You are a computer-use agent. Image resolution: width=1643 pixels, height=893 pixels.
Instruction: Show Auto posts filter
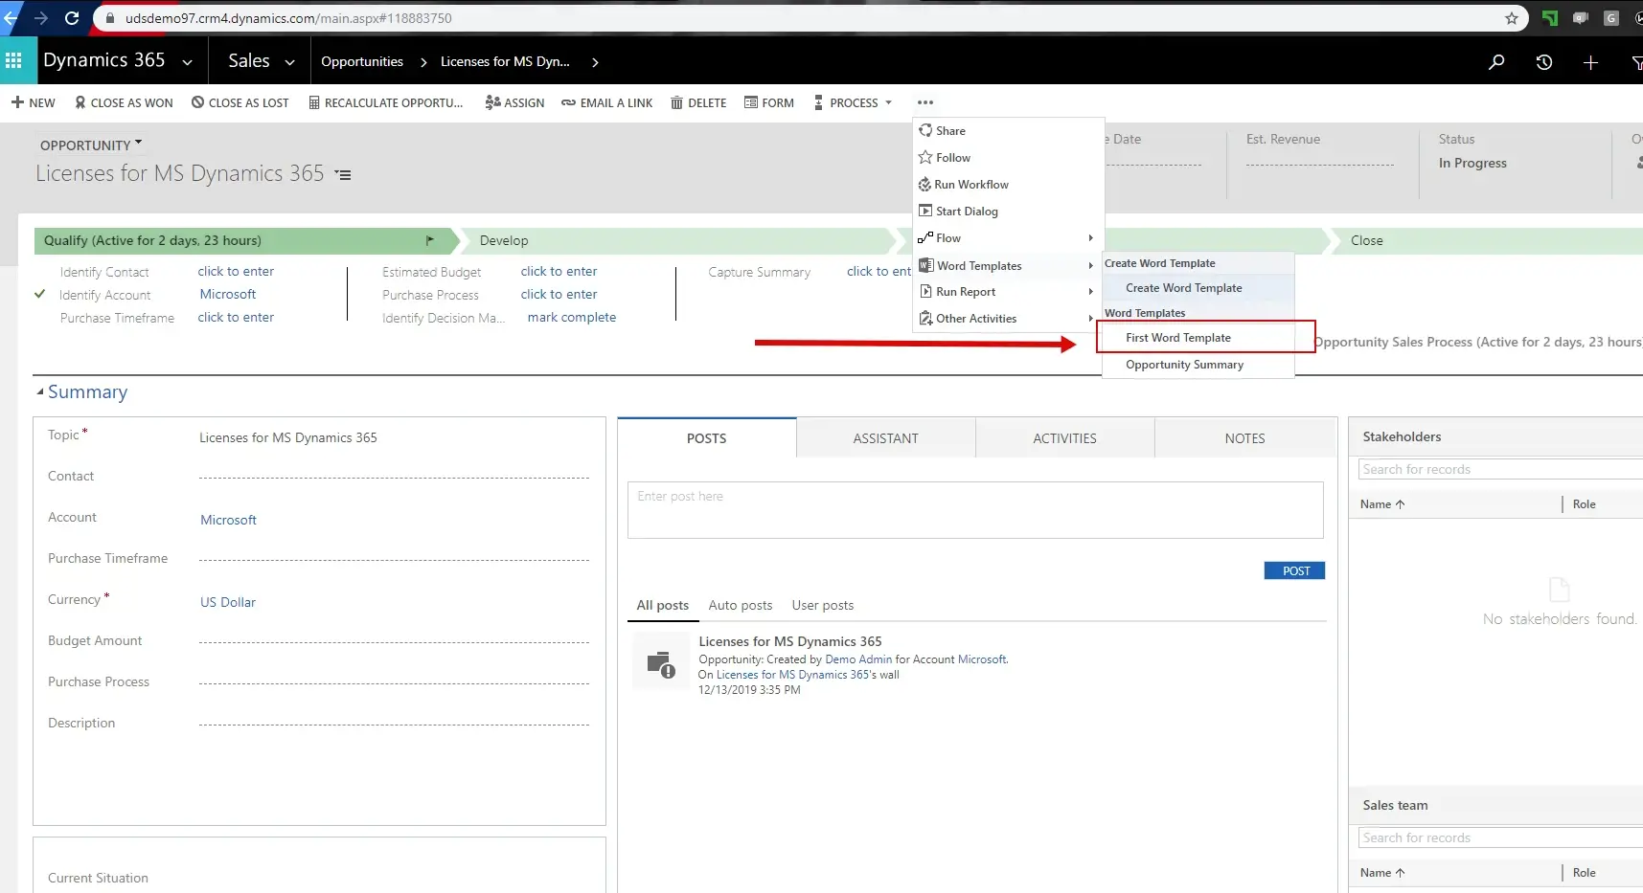coord(741,605)
